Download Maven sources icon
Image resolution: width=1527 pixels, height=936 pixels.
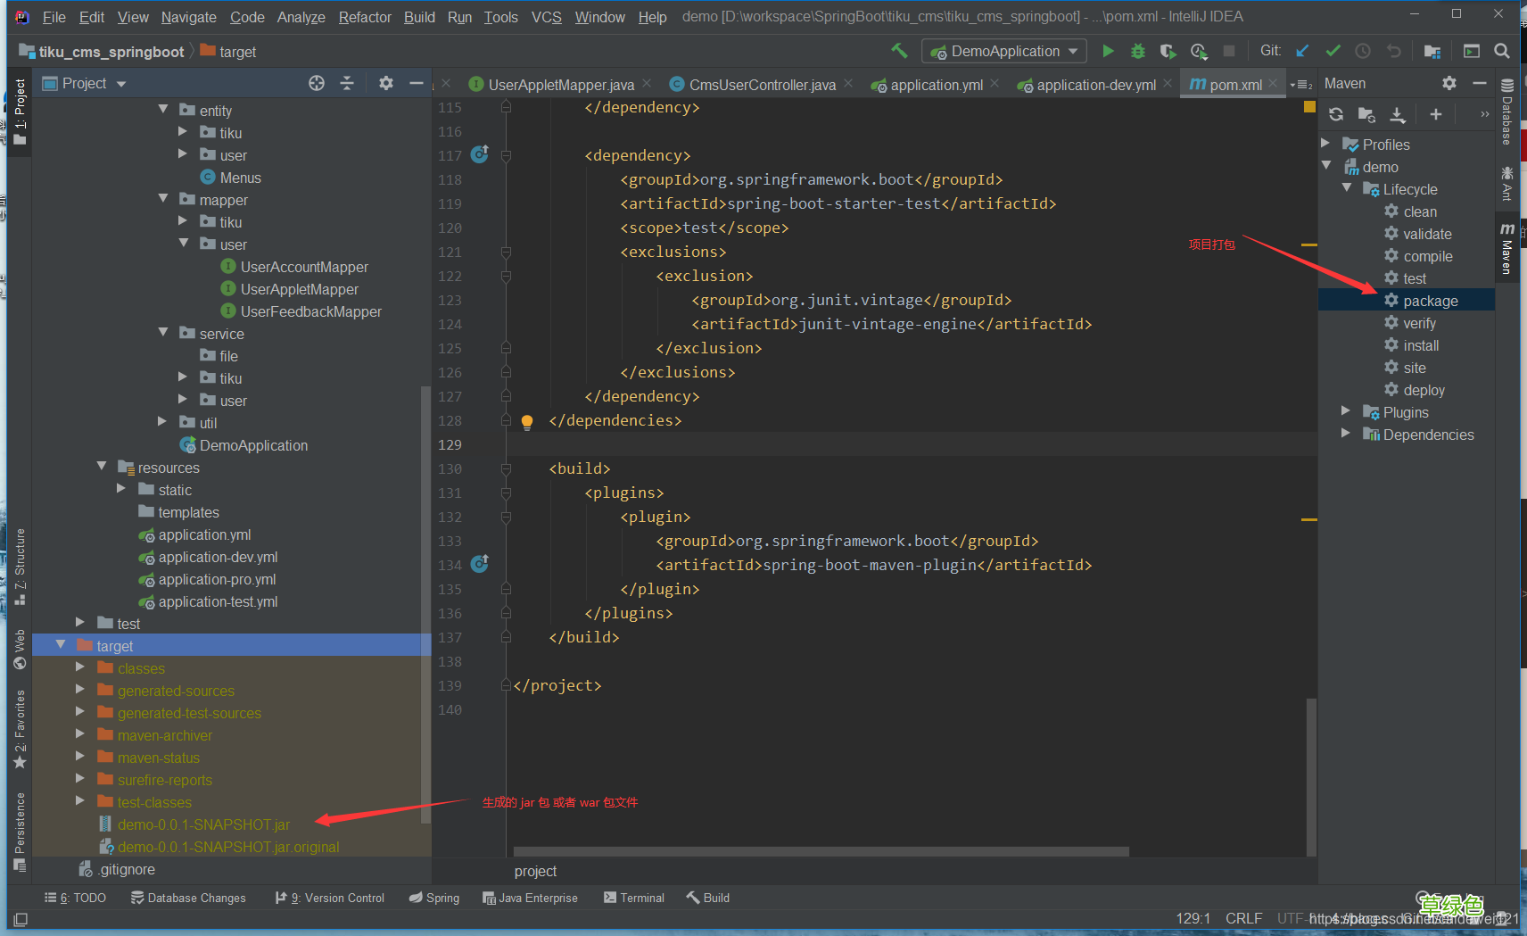(x=1398, y=114)
